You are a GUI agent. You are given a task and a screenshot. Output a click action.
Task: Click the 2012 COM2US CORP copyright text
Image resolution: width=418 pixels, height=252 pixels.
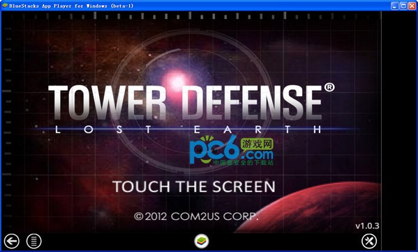(196, 216)
